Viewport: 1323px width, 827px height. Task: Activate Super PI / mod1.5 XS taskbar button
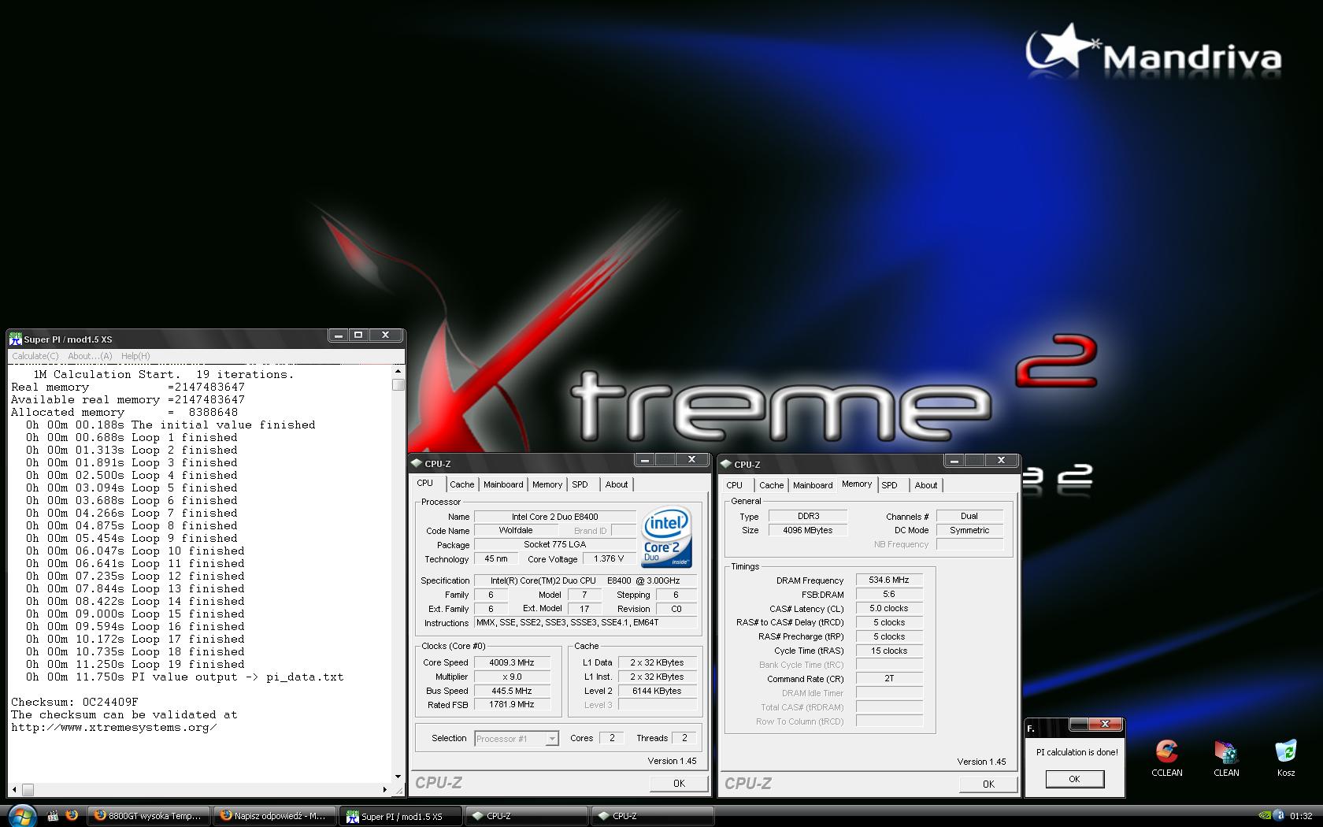(401, 816)
